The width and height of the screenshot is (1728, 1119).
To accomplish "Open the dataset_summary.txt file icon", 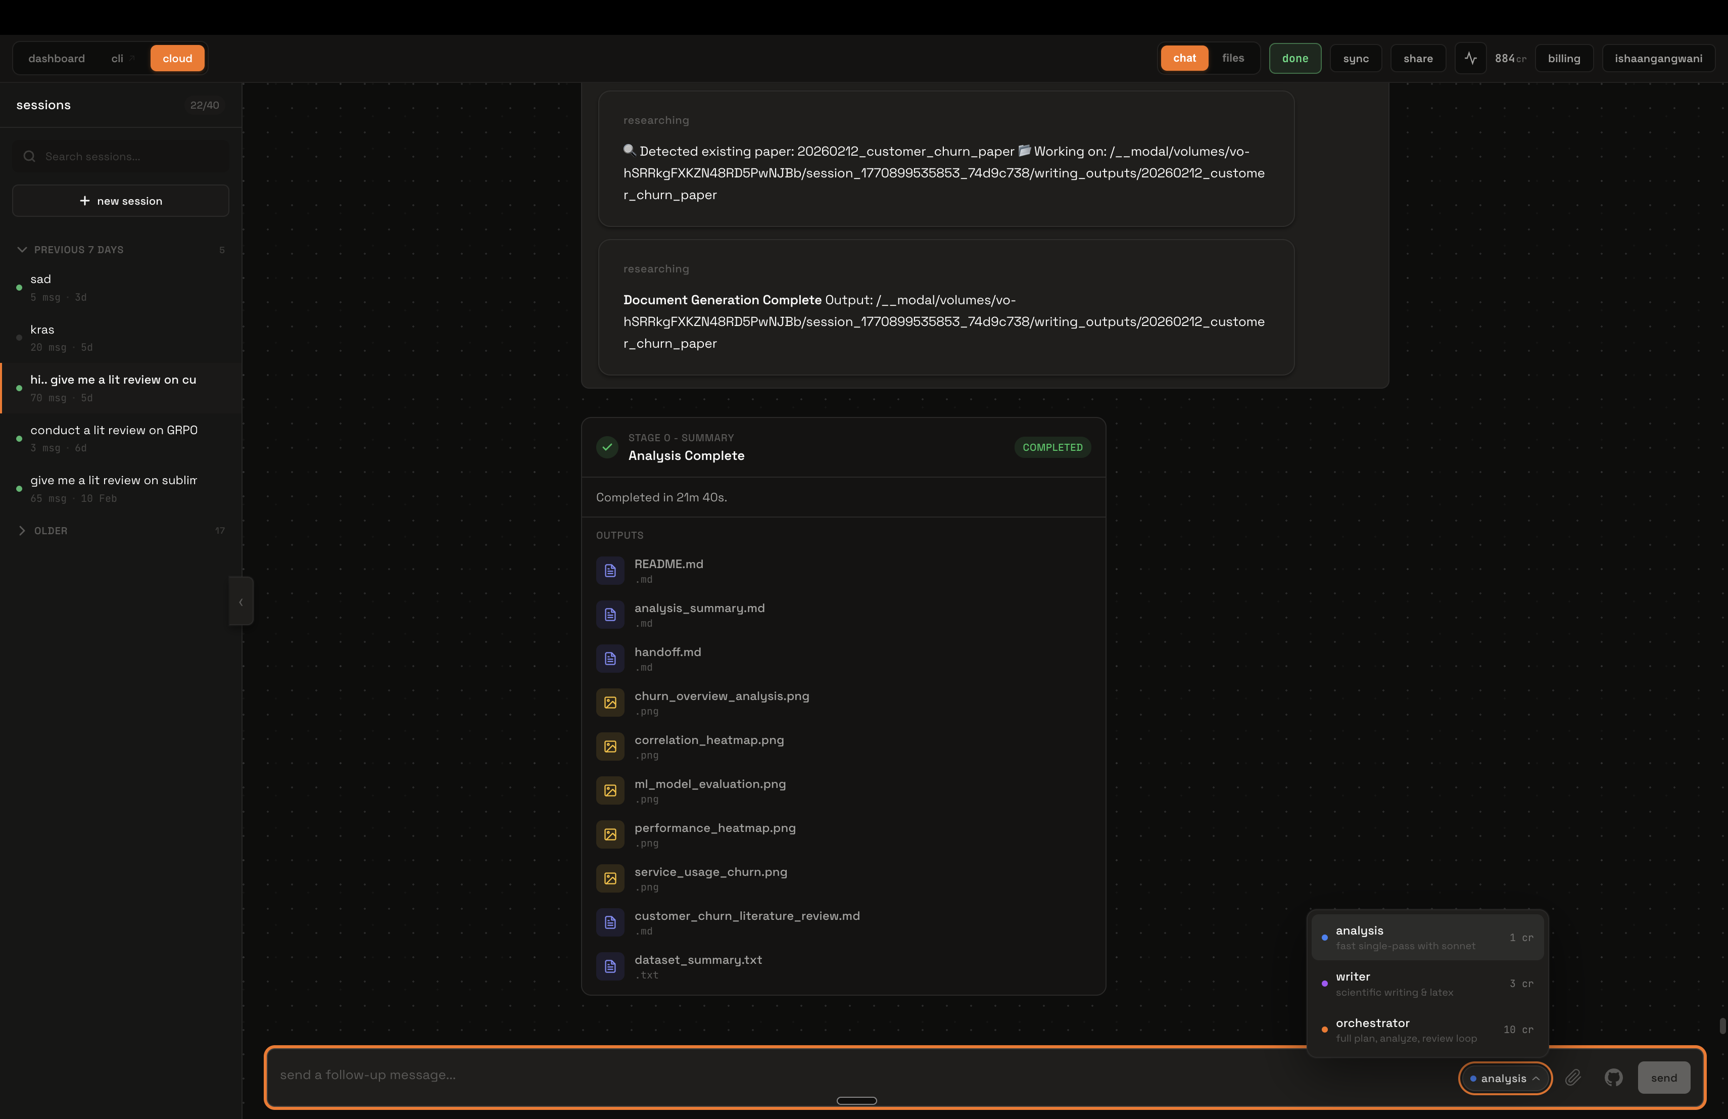I will [610, 966].
